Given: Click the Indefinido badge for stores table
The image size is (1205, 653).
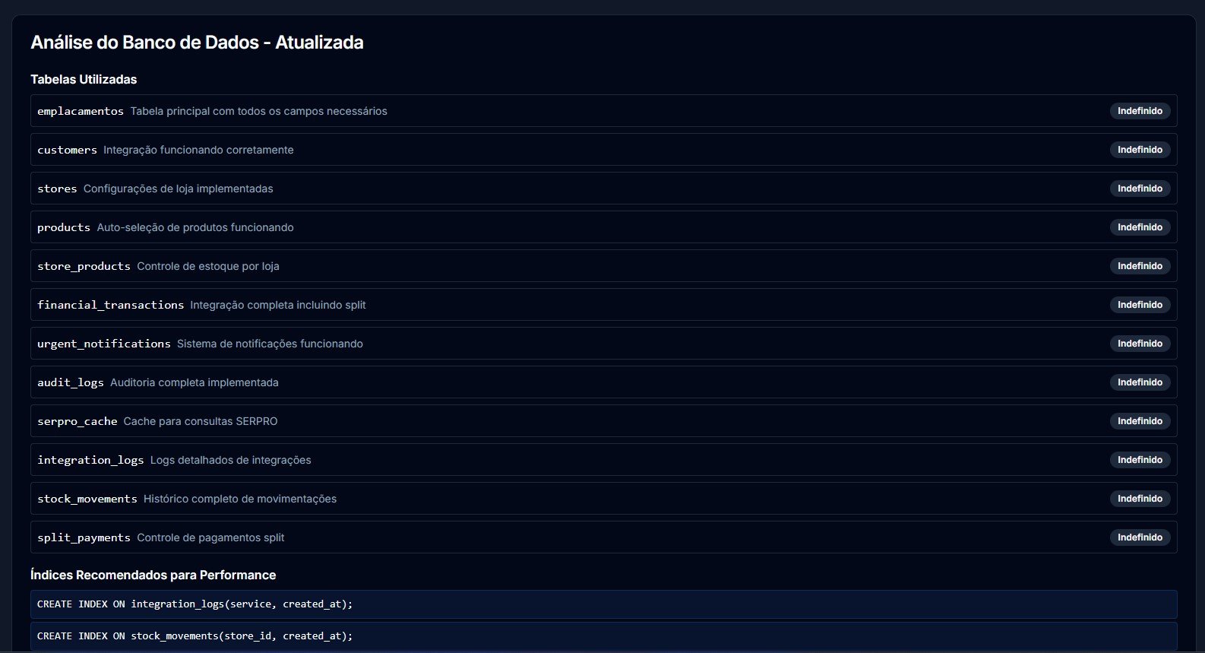Looking at the screenshot, I should point(1140,189).
